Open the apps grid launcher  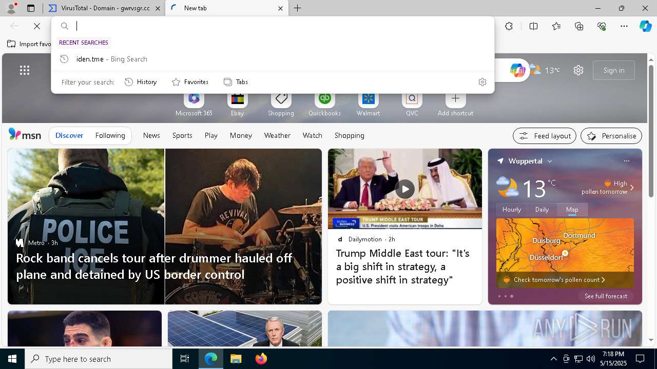[25, 70]
